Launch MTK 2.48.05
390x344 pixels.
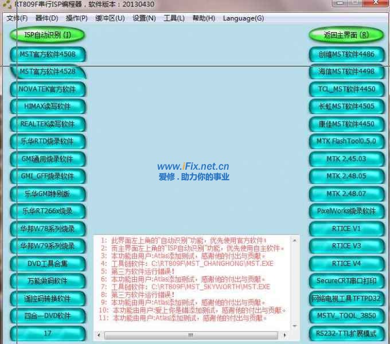(x=346, y=176)
